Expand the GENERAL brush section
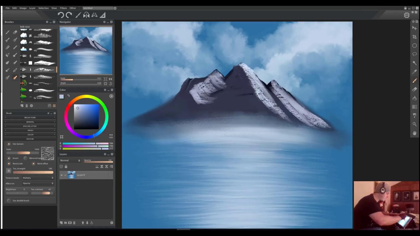420x236 pixels. click(x=30, y=122)
